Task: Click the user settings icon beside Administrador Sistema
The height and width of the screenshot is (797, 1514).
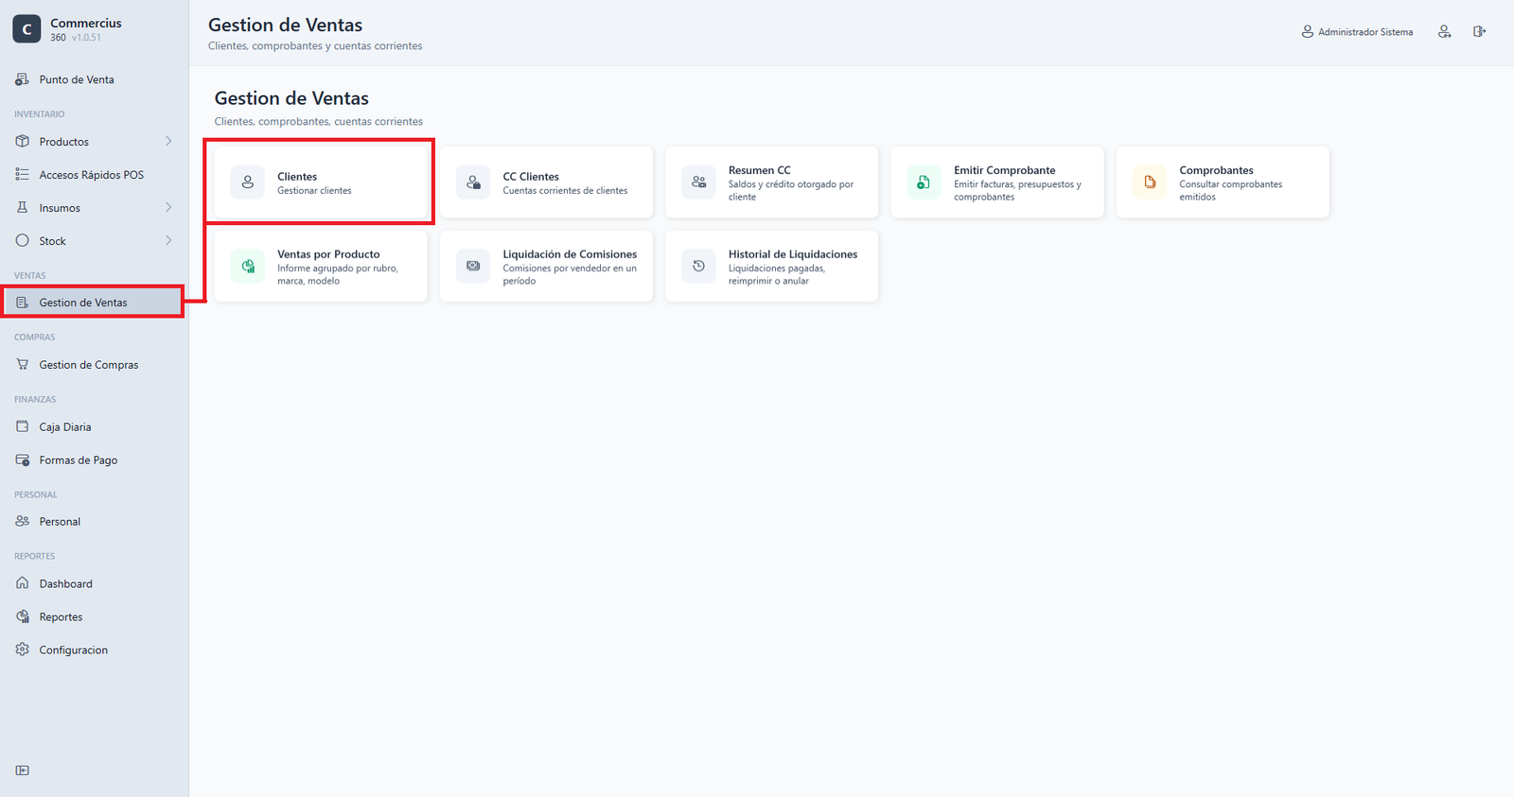Action: coord(1444,32)
